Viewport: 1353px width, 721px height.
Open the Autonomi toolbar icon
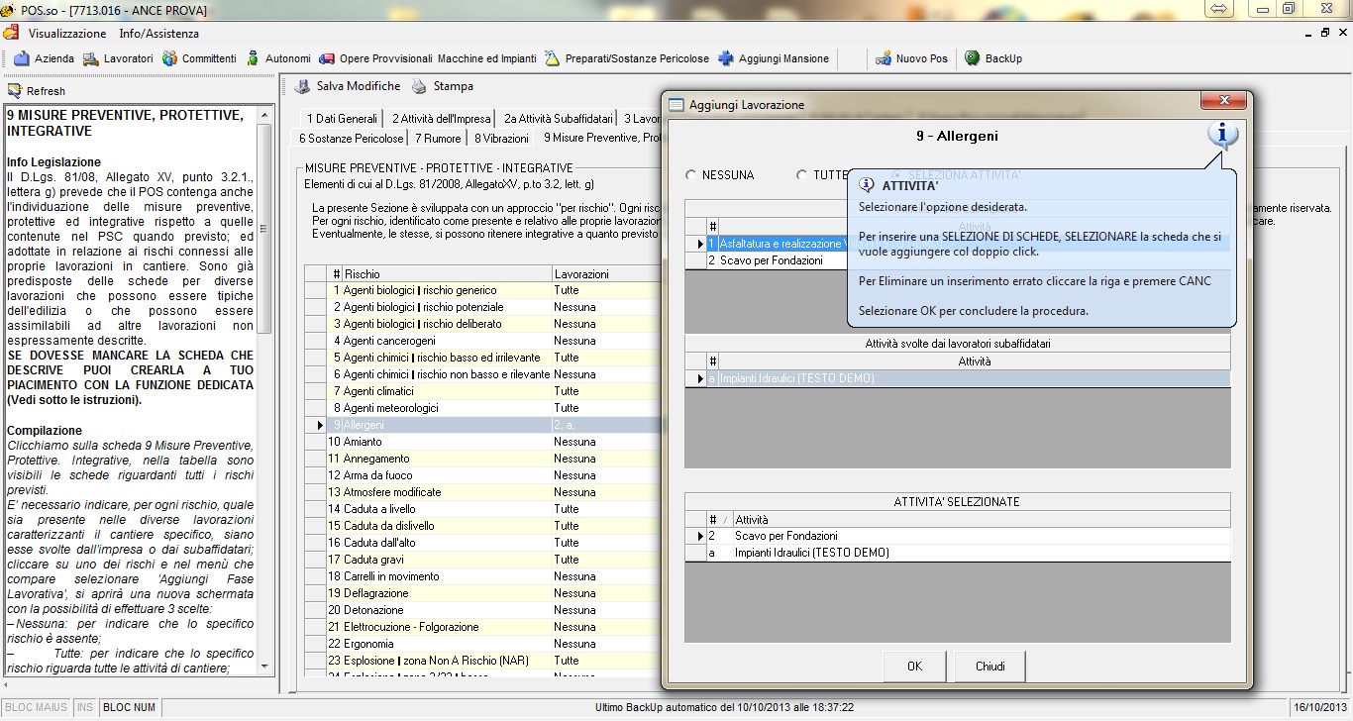coord(254,58)
